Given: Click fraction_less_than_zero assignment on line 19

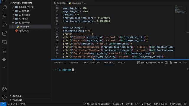Looking at the screenshot, I should [x=87, y=18].
